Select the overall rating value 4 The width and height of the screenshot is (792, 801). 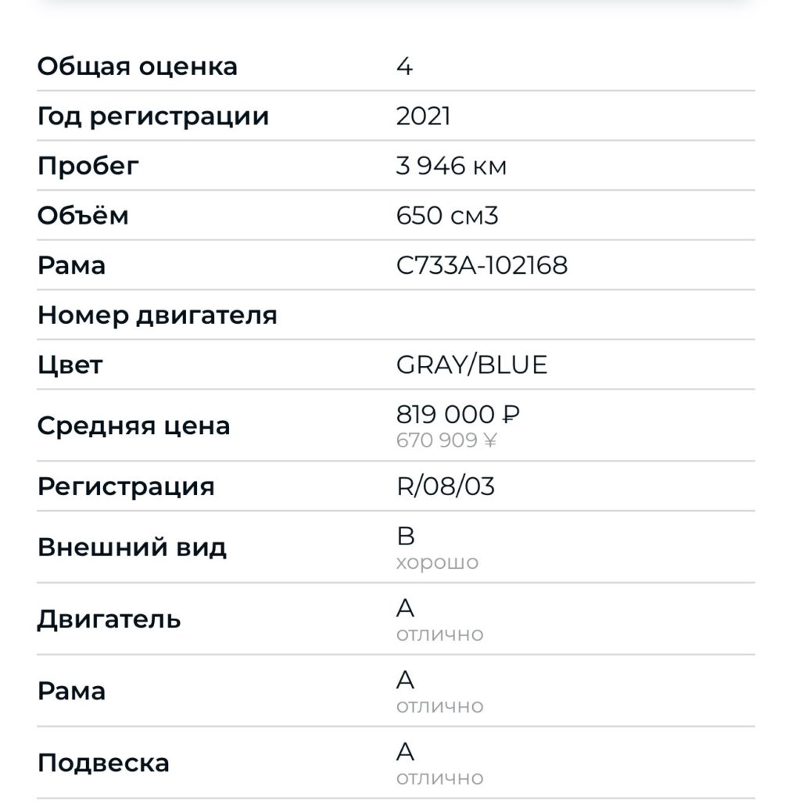(x=404, y=66)
